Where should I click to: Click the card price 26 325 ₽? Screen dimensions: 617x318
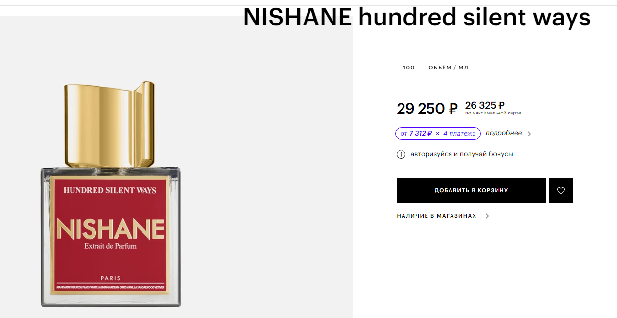[x=485, y=105]
